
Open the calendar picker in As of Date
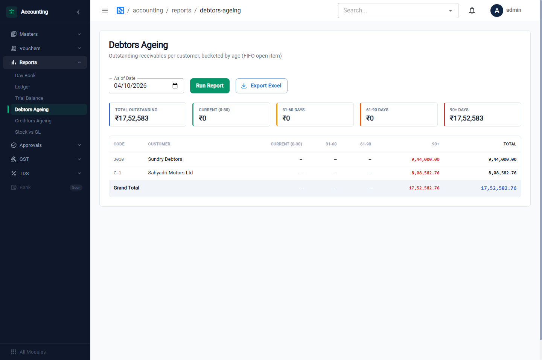click(x=175, y=86)
